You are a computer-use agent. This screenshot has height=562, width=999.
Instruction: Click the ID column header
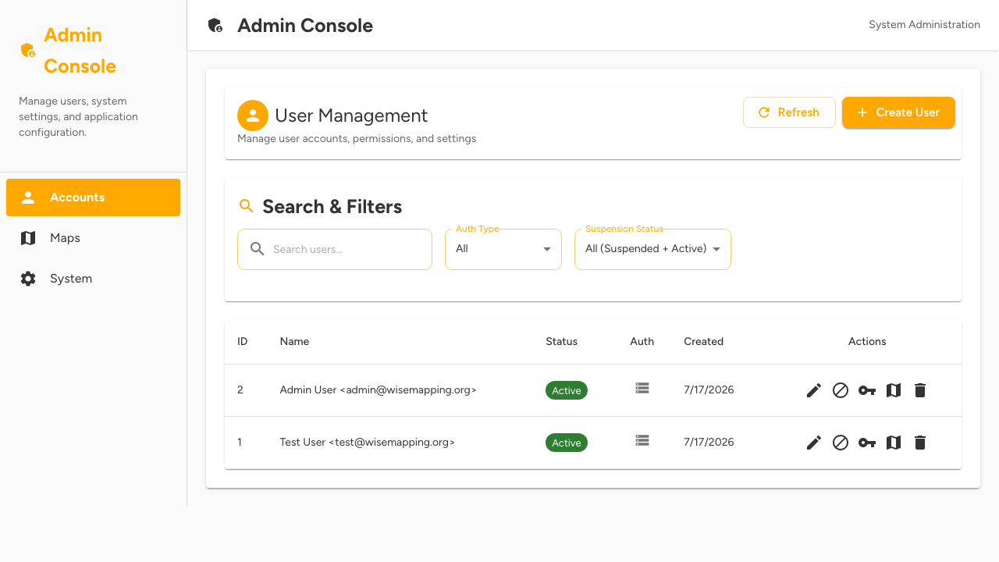pos(243,341)
